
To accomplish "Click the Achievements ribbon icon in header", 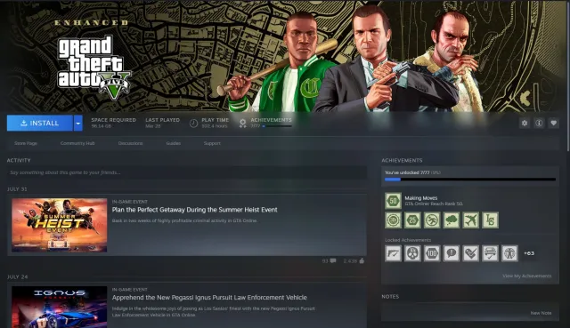I will click(243, 124).
